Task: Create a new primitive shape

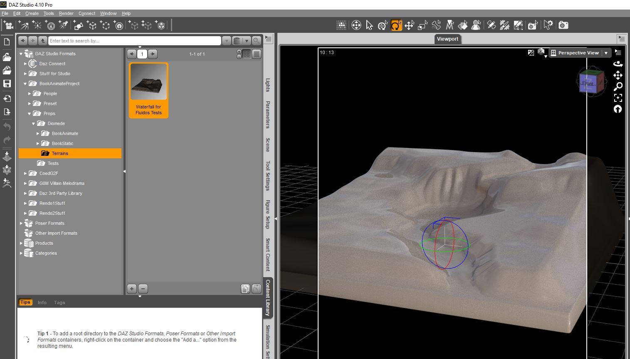Action: coord(78,25)
